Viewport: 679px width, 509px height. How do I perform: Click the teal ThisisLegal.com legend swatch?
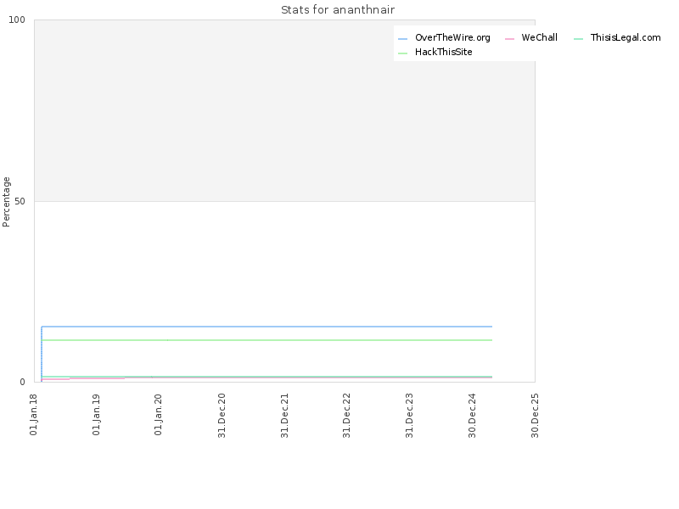(x=579, y=39)
